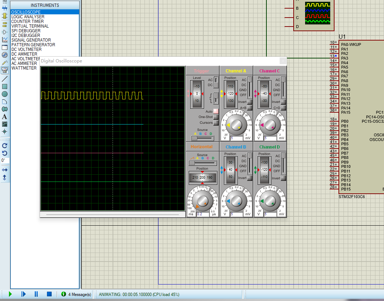Start the simulation with the Play button

(x=10, y=294)
